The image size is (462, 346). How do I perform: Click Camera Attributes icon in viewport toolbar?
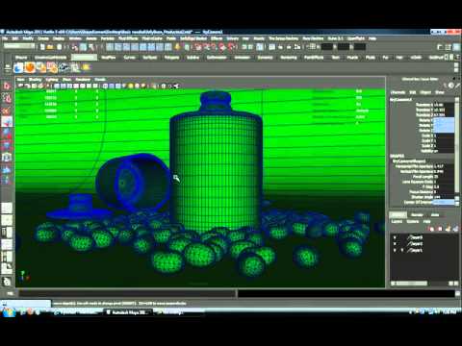coord(28,86)
